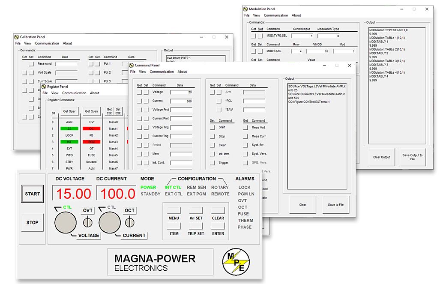Click the Set button for Volt Scale

coord(31,73)
